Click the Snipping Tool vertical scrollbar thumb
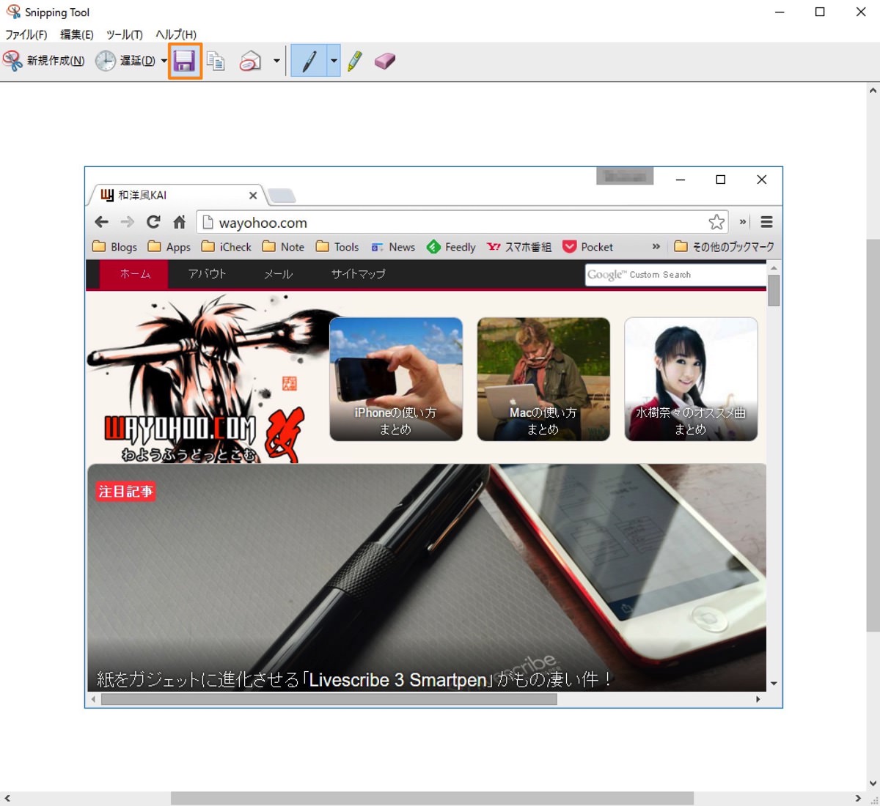 [x=873, y=435]
